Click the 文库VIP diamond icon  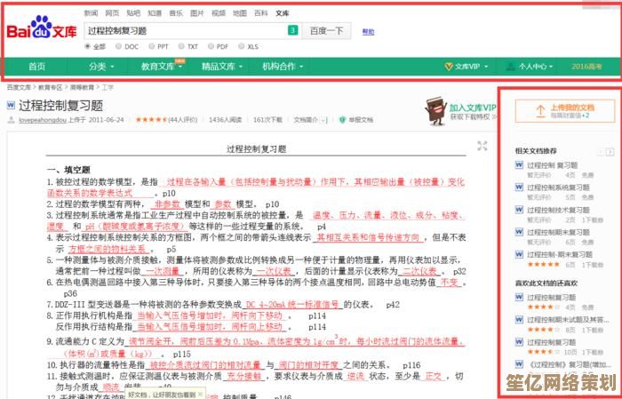pos(449,67)
